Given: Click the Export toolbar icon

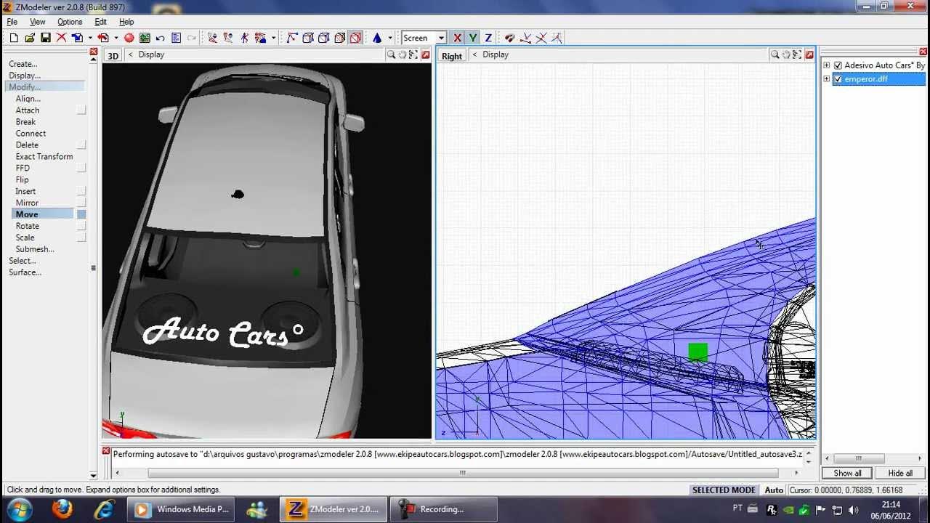Looking at the screenshot, I should click(x=103, y=38).
